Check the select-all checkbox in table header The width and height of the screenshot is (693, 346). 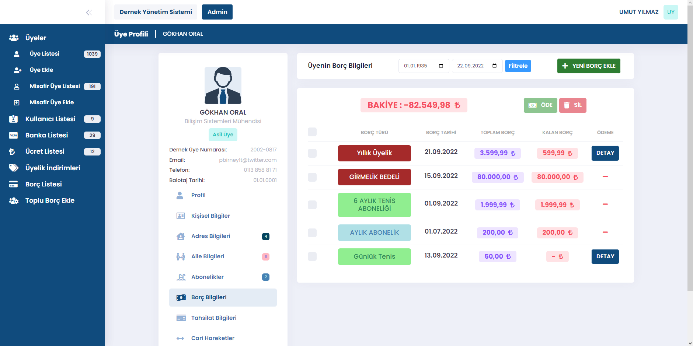pyautogui.click(x=312, y=132)
